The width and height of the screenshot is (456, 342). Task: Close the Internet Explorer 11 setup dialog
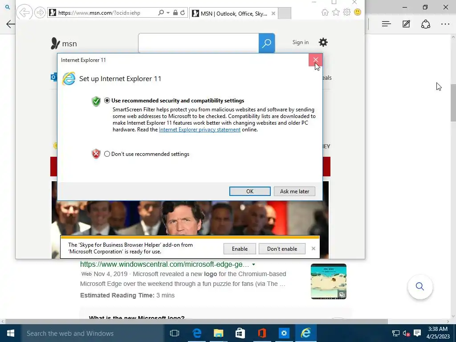(316, 60)
